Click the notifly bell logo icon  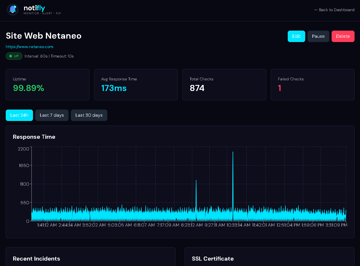click(x=12, y=9)
